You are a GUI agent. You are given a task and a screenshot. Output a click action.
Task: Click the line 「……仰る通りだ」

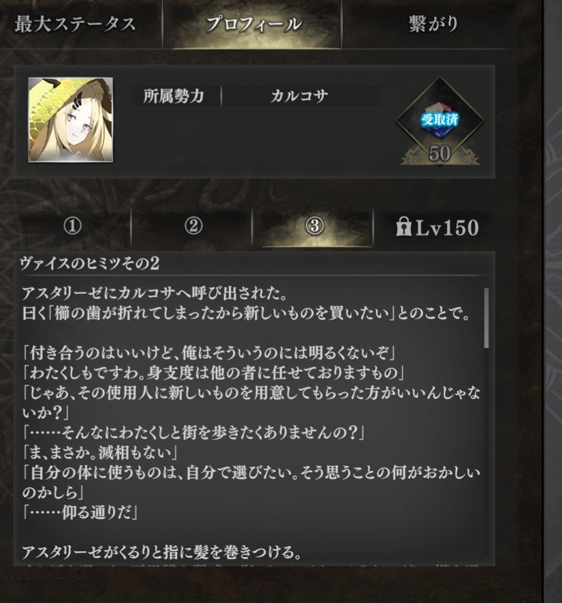[x=80, y=512]
